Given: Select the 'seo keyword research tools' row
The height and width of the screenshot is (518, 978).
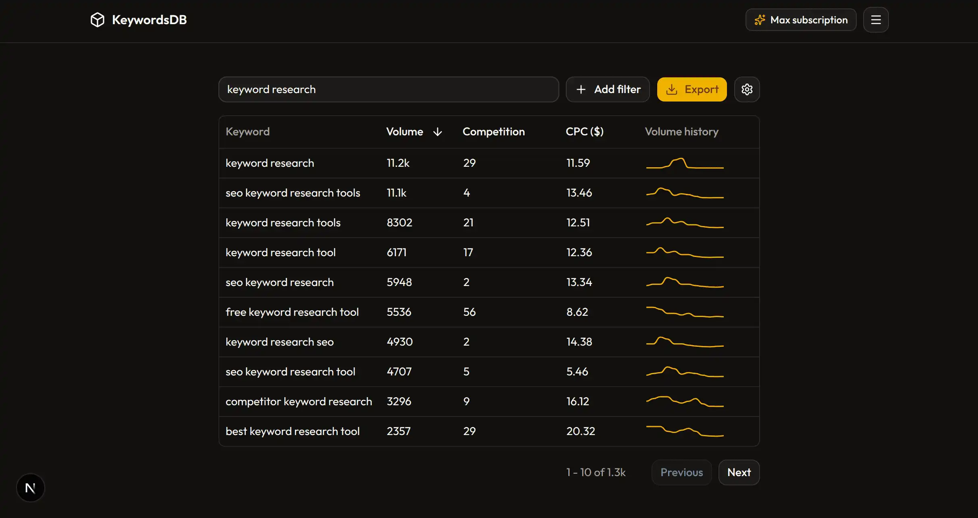Looking at the screenshot, I should point(293,193).
